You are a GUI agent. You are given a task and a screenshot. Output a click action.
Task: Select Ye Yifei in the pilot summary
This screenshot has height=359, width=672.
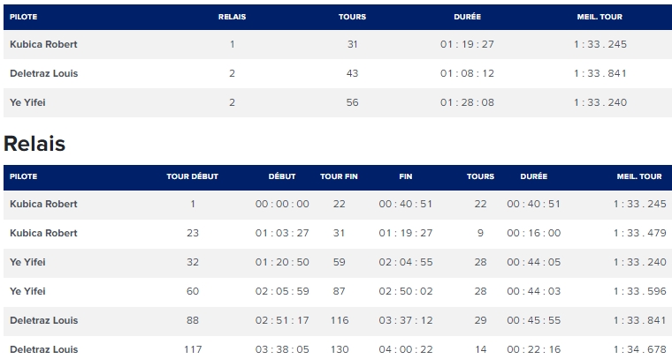coord(27,102)
